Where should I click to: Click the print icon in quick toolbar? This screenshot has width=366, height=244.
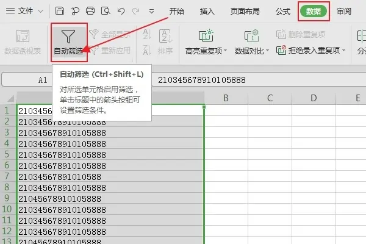[90, 11]
